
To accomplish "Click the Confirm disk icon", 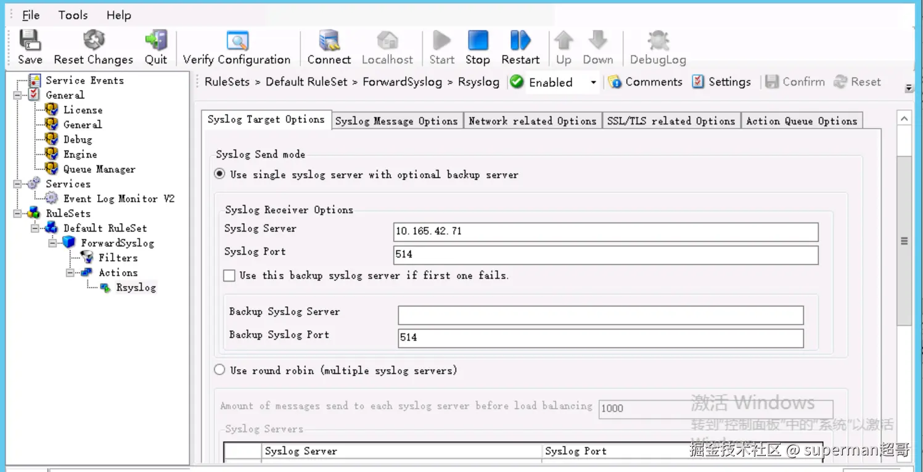I will (772, 82).
